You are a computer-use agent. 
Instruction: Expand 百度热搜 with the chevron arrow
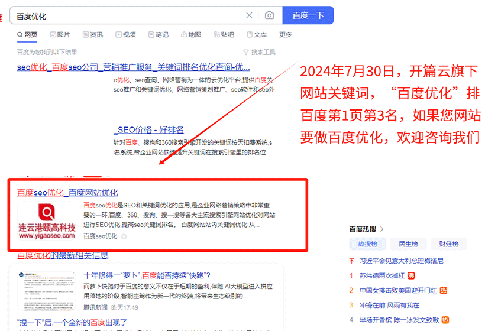click(381, 229)
